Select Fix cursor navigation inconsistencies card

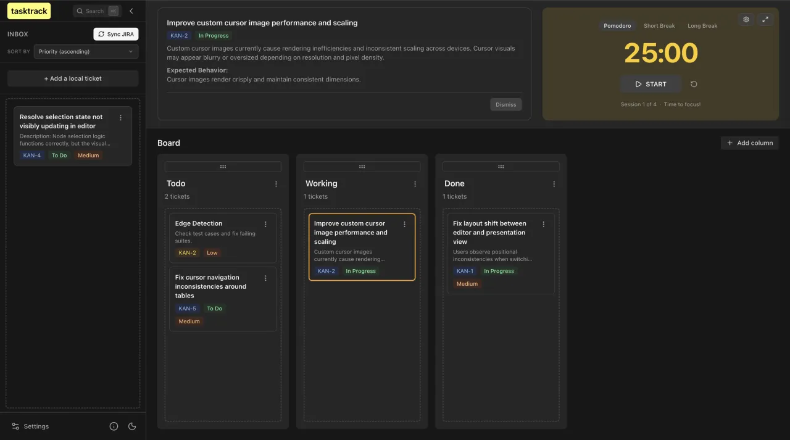tap(223, 299)
